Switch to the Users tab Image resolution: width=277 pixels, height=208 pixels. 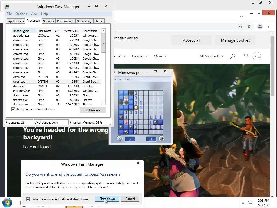[x=98, y=21]
